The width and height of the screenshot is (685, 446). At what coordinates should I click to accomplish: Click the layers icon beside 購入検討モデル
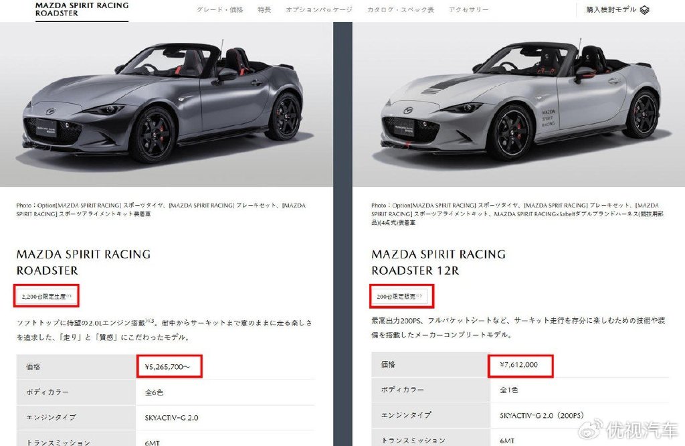pos(644,9)
